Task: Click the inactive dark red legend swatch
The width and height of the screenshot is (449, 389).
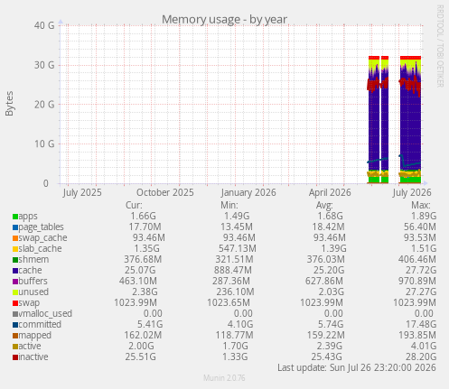Action: tap(15, 357)
